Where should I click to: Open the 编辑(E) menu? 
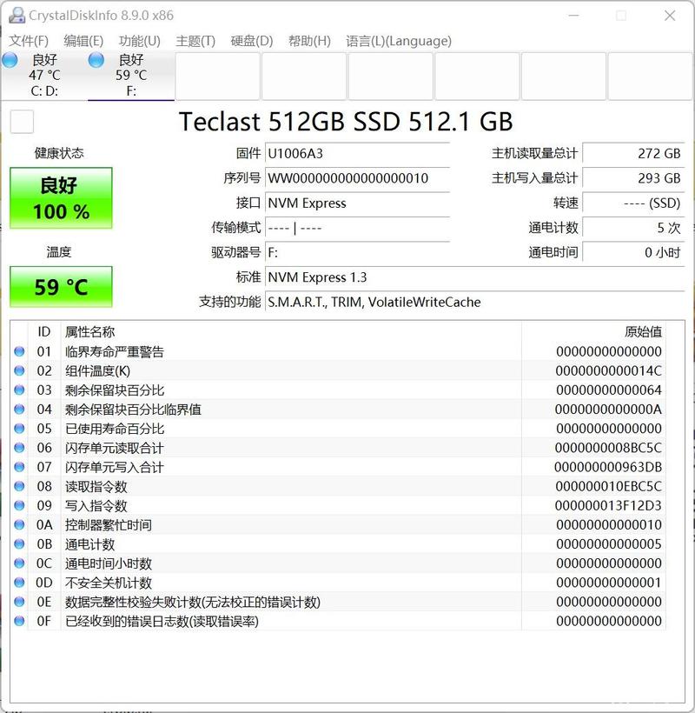[83, 41]
